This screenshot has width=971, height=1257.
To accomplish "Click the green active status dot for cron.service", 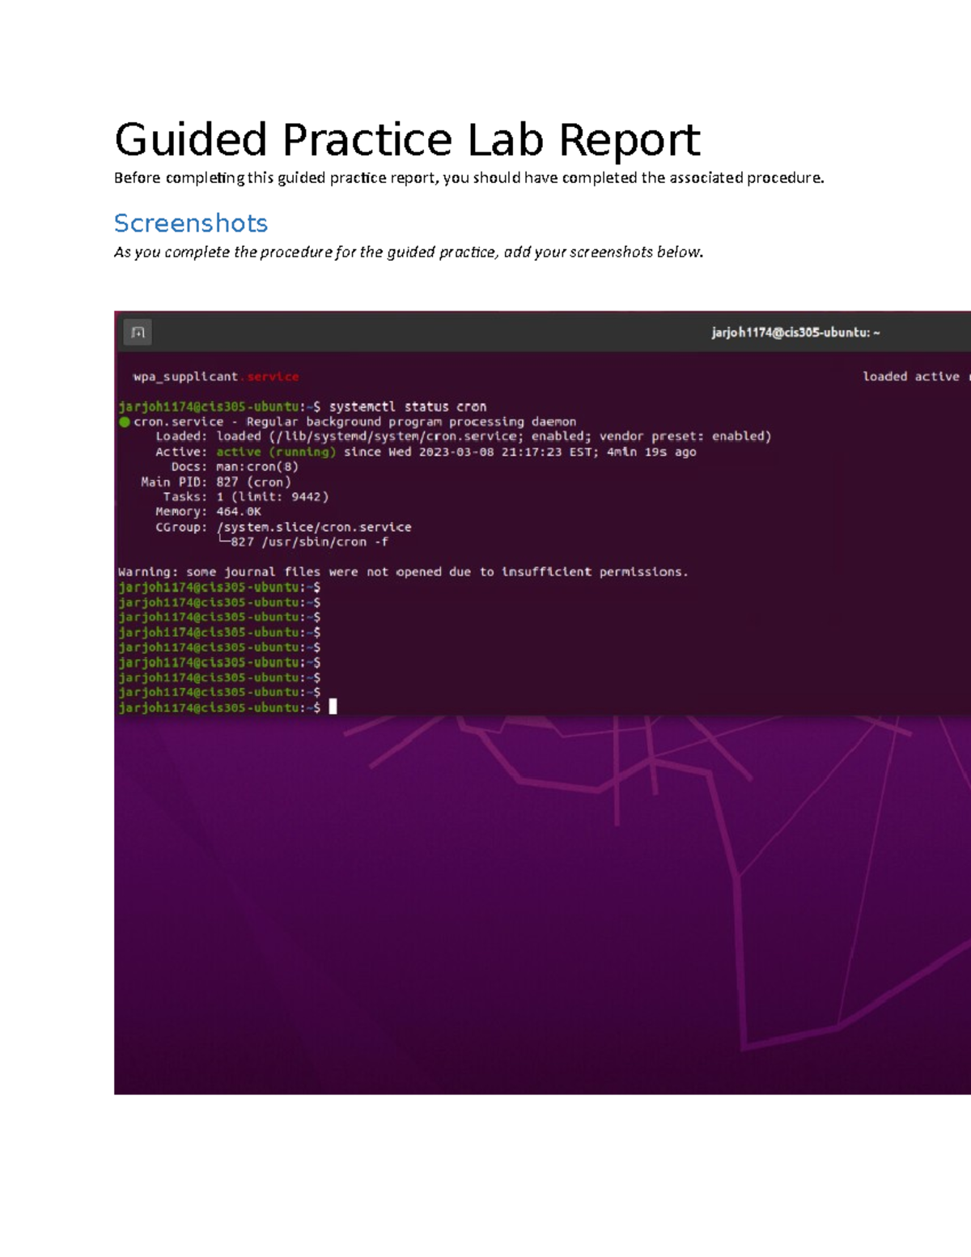I will point(126,422).
